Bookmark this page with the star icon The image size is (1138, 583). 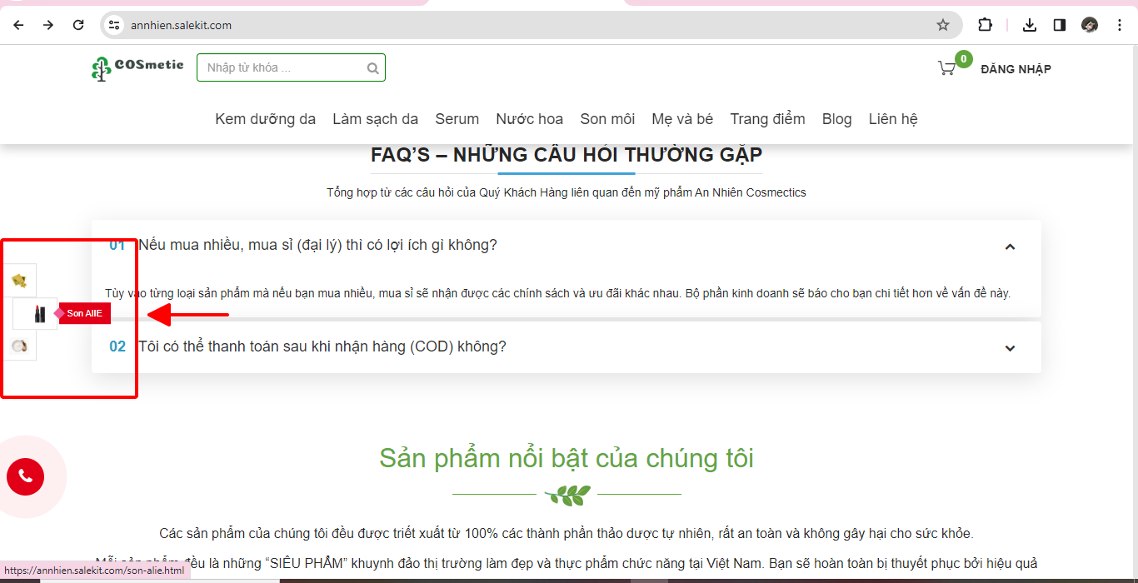tap(943, 25)
